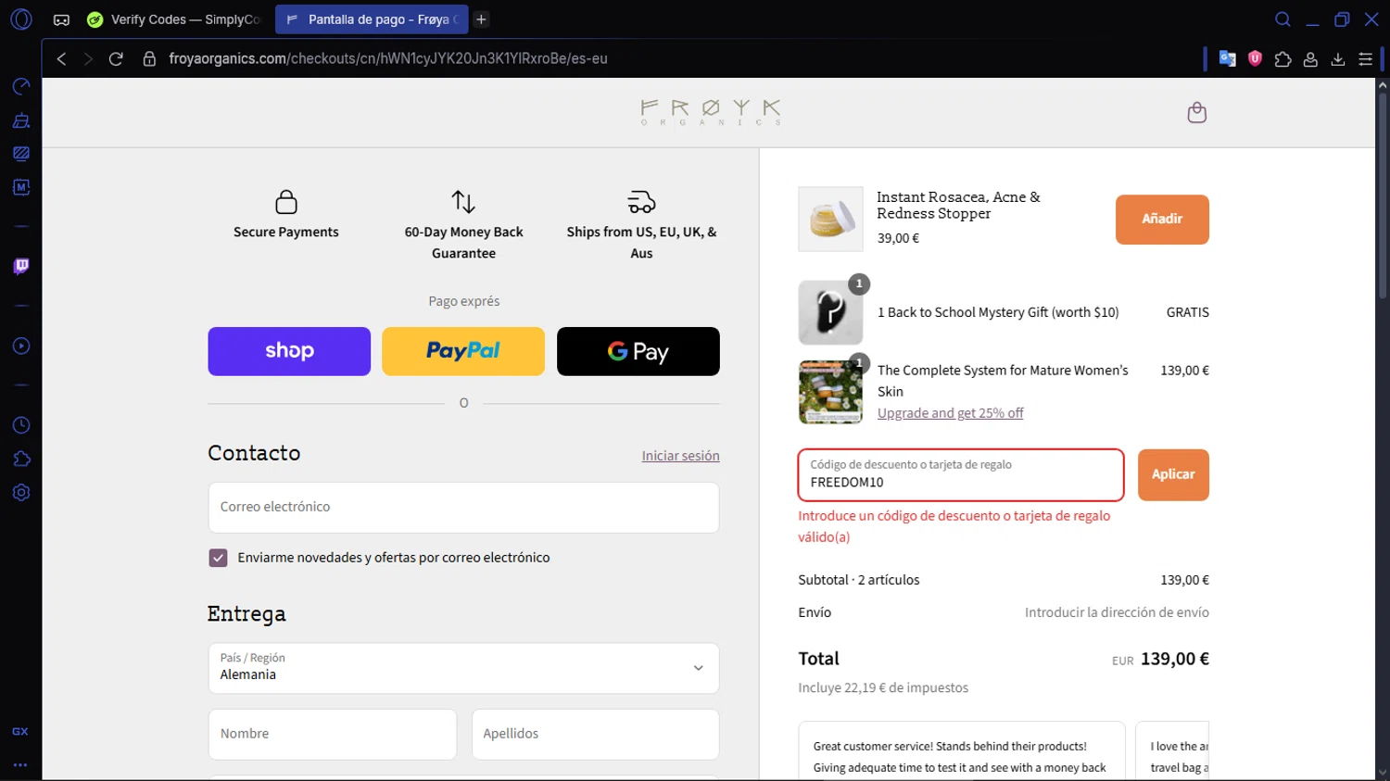Click 'Great customer service!' review card

[961, 751]
